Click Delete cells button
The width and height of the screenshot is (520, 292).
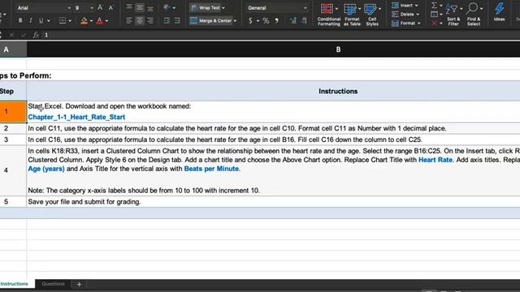405,15
